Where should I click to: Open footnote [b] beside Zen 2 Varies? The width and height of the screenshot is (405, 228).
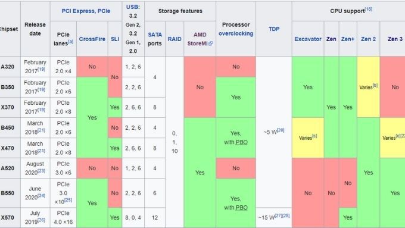375,86
